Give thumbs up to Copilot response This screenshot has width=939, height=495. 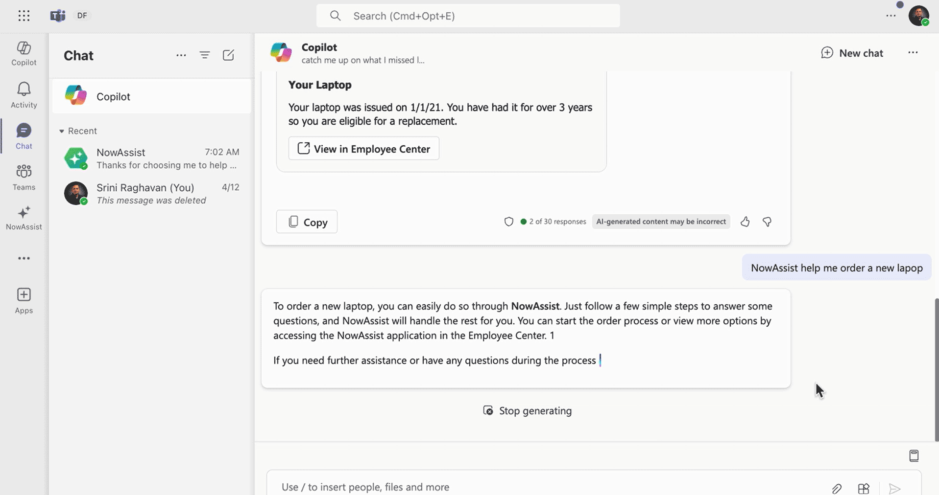745,222
